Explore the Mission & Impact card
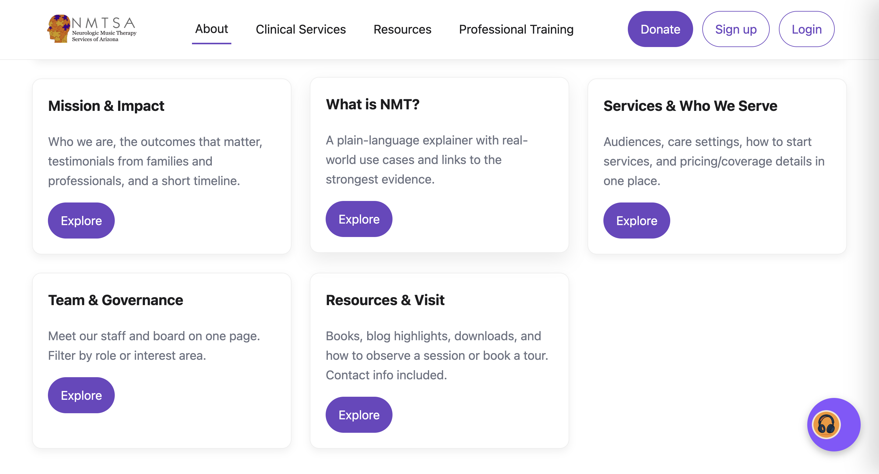The width and height of the screenshot is (879, 474). pyautogui.click(x=81, y=221)
